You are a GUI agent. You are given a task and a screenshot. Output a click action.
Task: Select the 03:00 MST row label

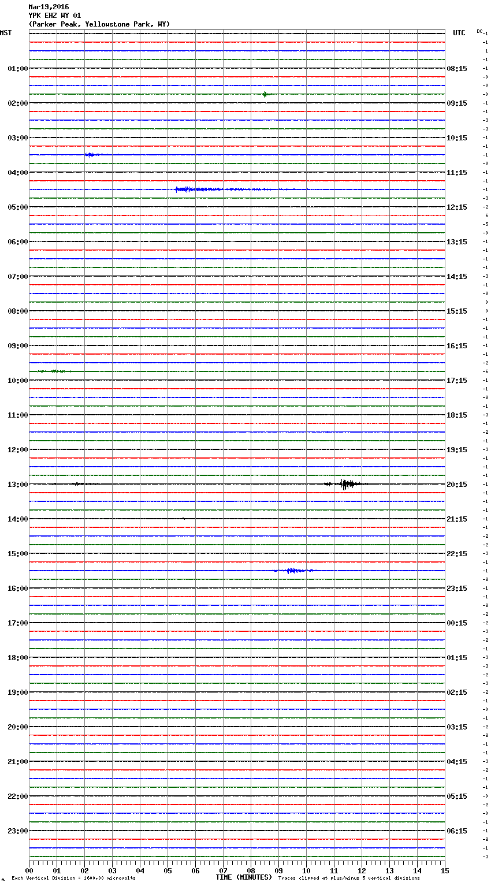(18, 138)
